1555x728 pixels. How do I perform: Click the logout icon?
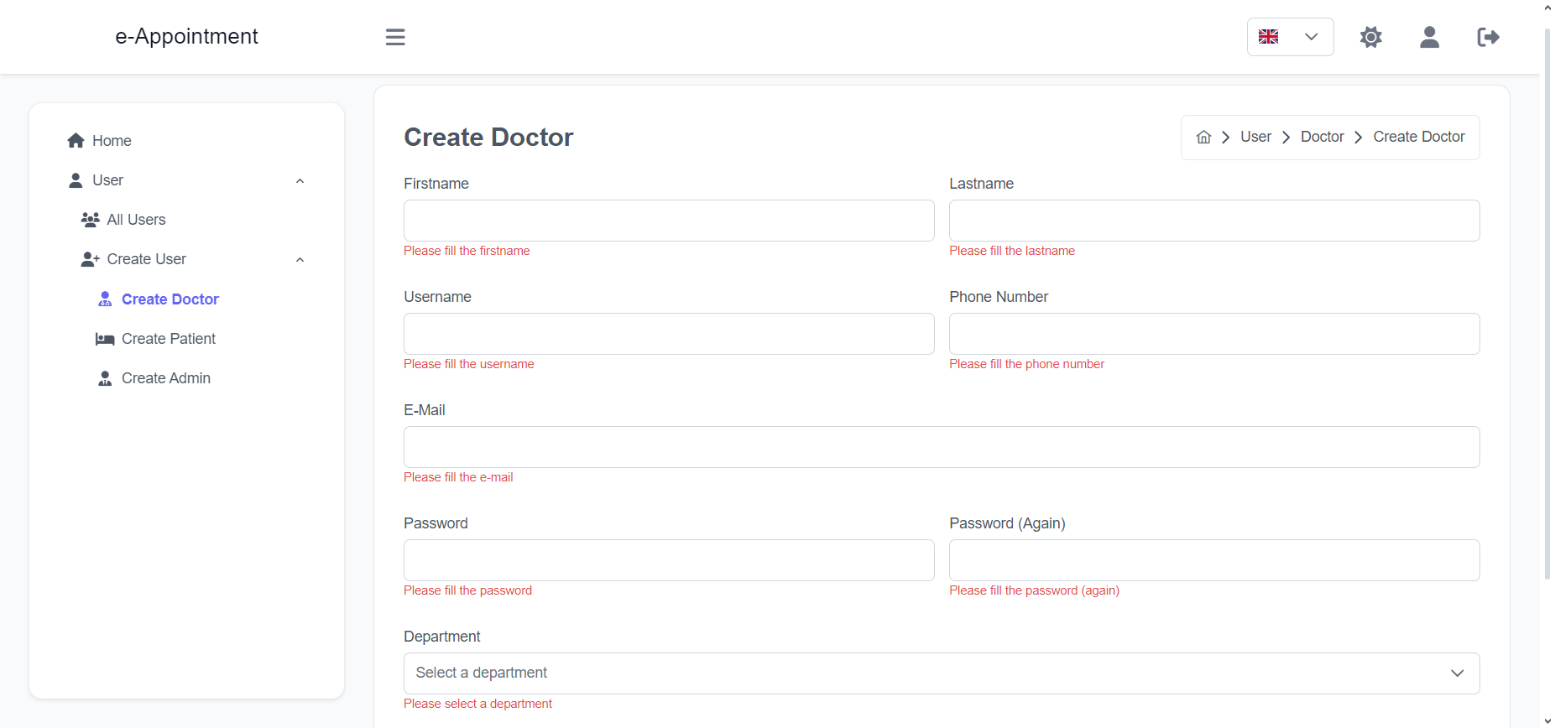[1489, 37]
